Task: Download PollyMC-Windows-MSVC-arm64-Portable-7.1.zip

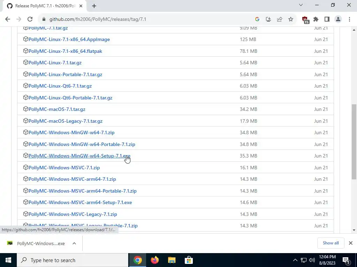Action: 83,191
